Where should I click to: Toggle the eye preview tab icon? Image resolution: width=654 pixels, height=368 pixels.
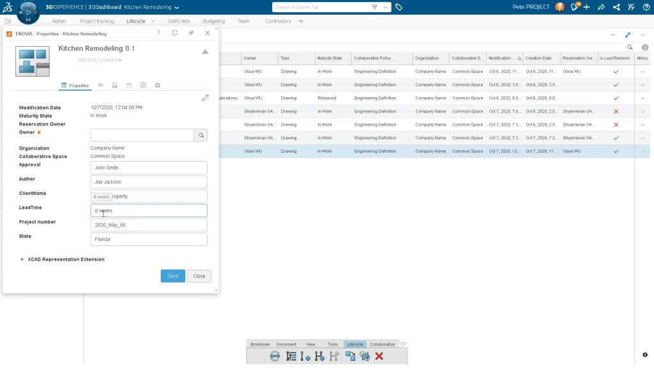click(x=101, y=85)
